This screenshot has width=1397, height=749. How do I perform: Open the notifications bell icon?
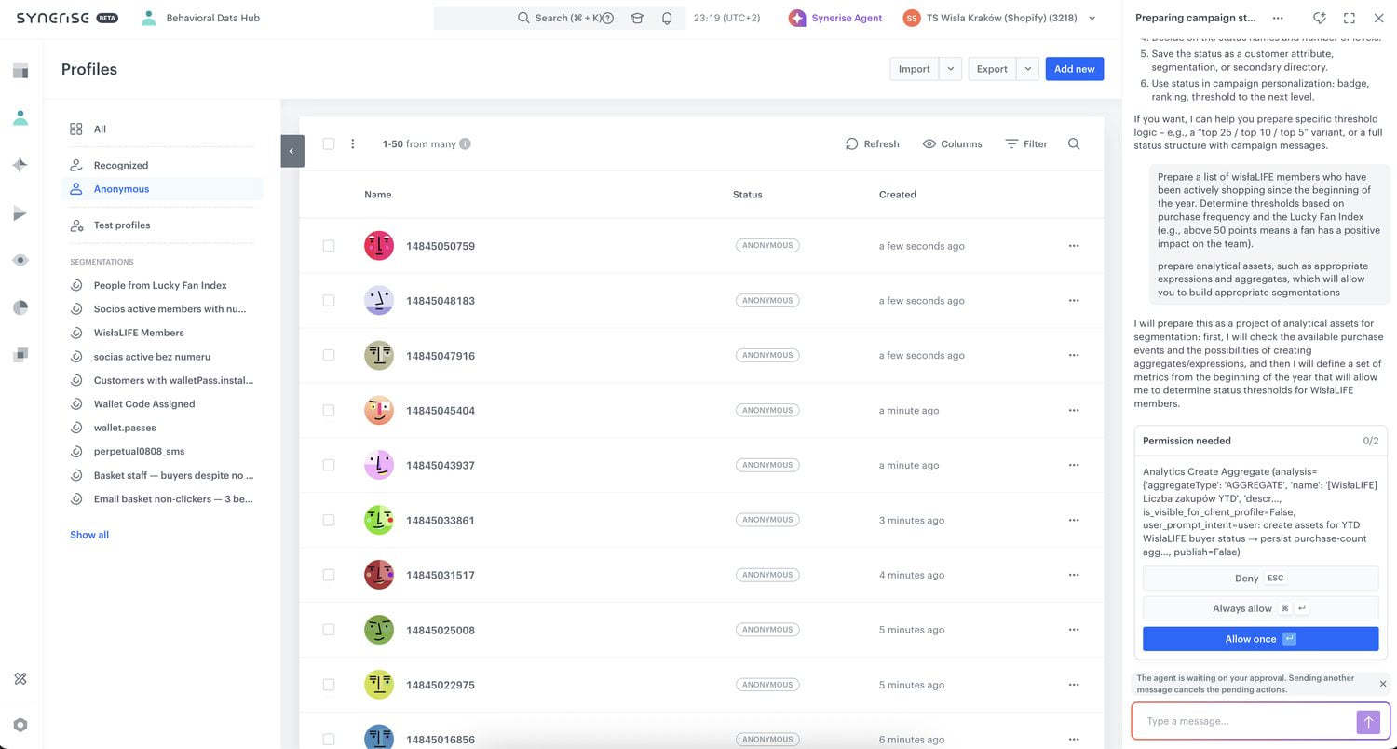click(667, 18)
